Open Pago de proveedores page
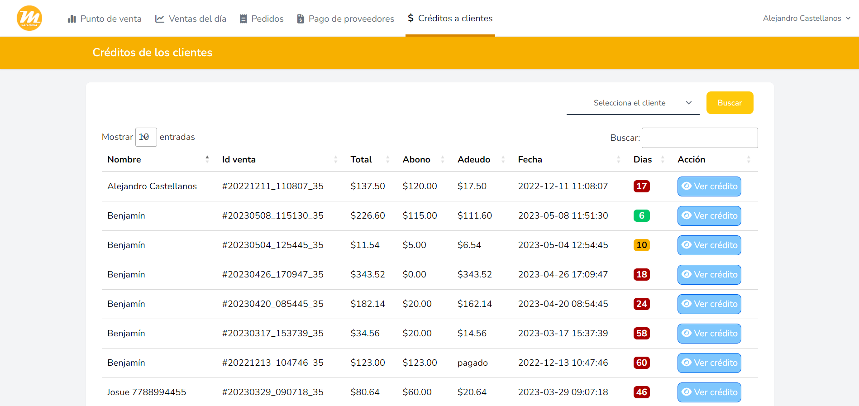 [345, 19]
